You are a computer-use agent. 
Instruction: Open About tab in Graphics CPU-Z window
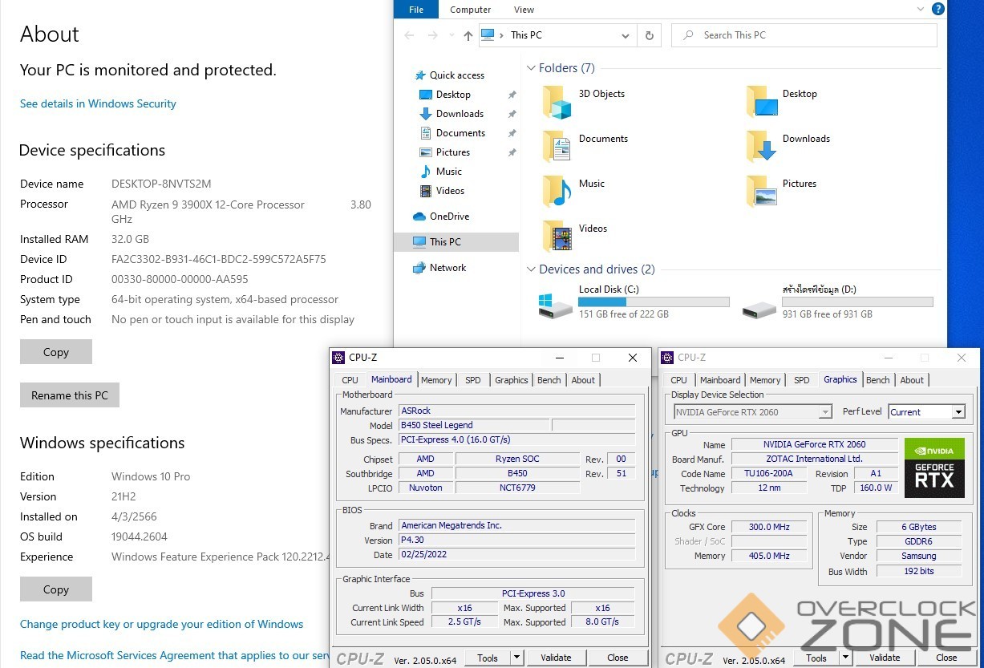pos(912,380)
